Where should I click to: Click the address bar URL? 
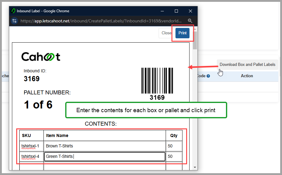pos(101,21)
